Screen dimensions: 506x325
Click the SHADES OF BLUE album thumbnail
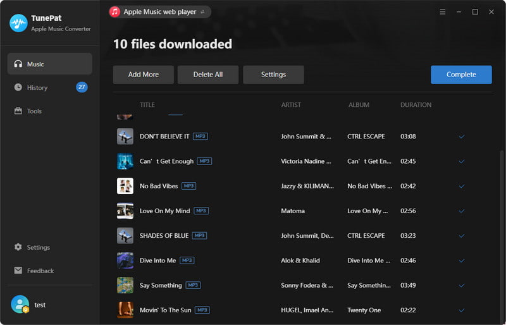click(125, 236)
